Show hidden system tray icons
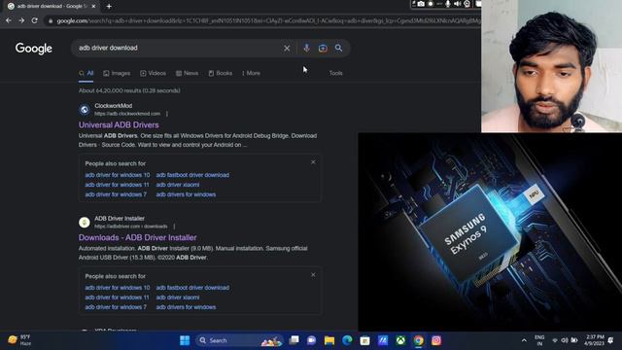Screen dimensions: 622x350 [x=524, y=340]
